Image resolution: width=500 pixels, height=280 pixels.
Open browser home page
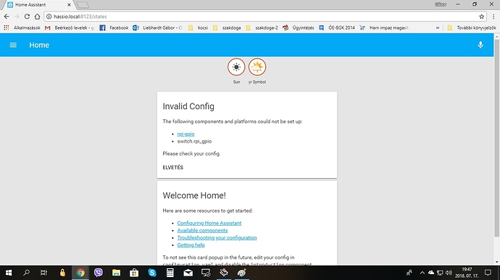[x=37, y=17]
